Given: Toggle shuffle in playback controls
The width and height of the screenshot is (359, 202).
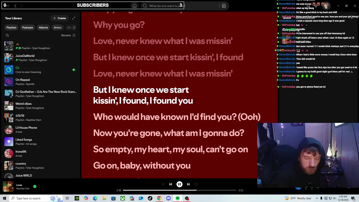Looking at the screenshot, I should click(163, 184).
